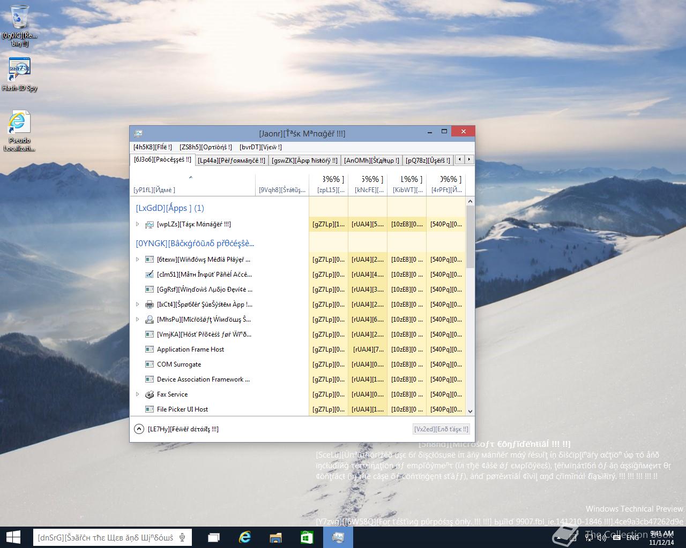Open File Explorer from the taskbar
The width and height of the screenshot is (686, 548).
(276, 538)
